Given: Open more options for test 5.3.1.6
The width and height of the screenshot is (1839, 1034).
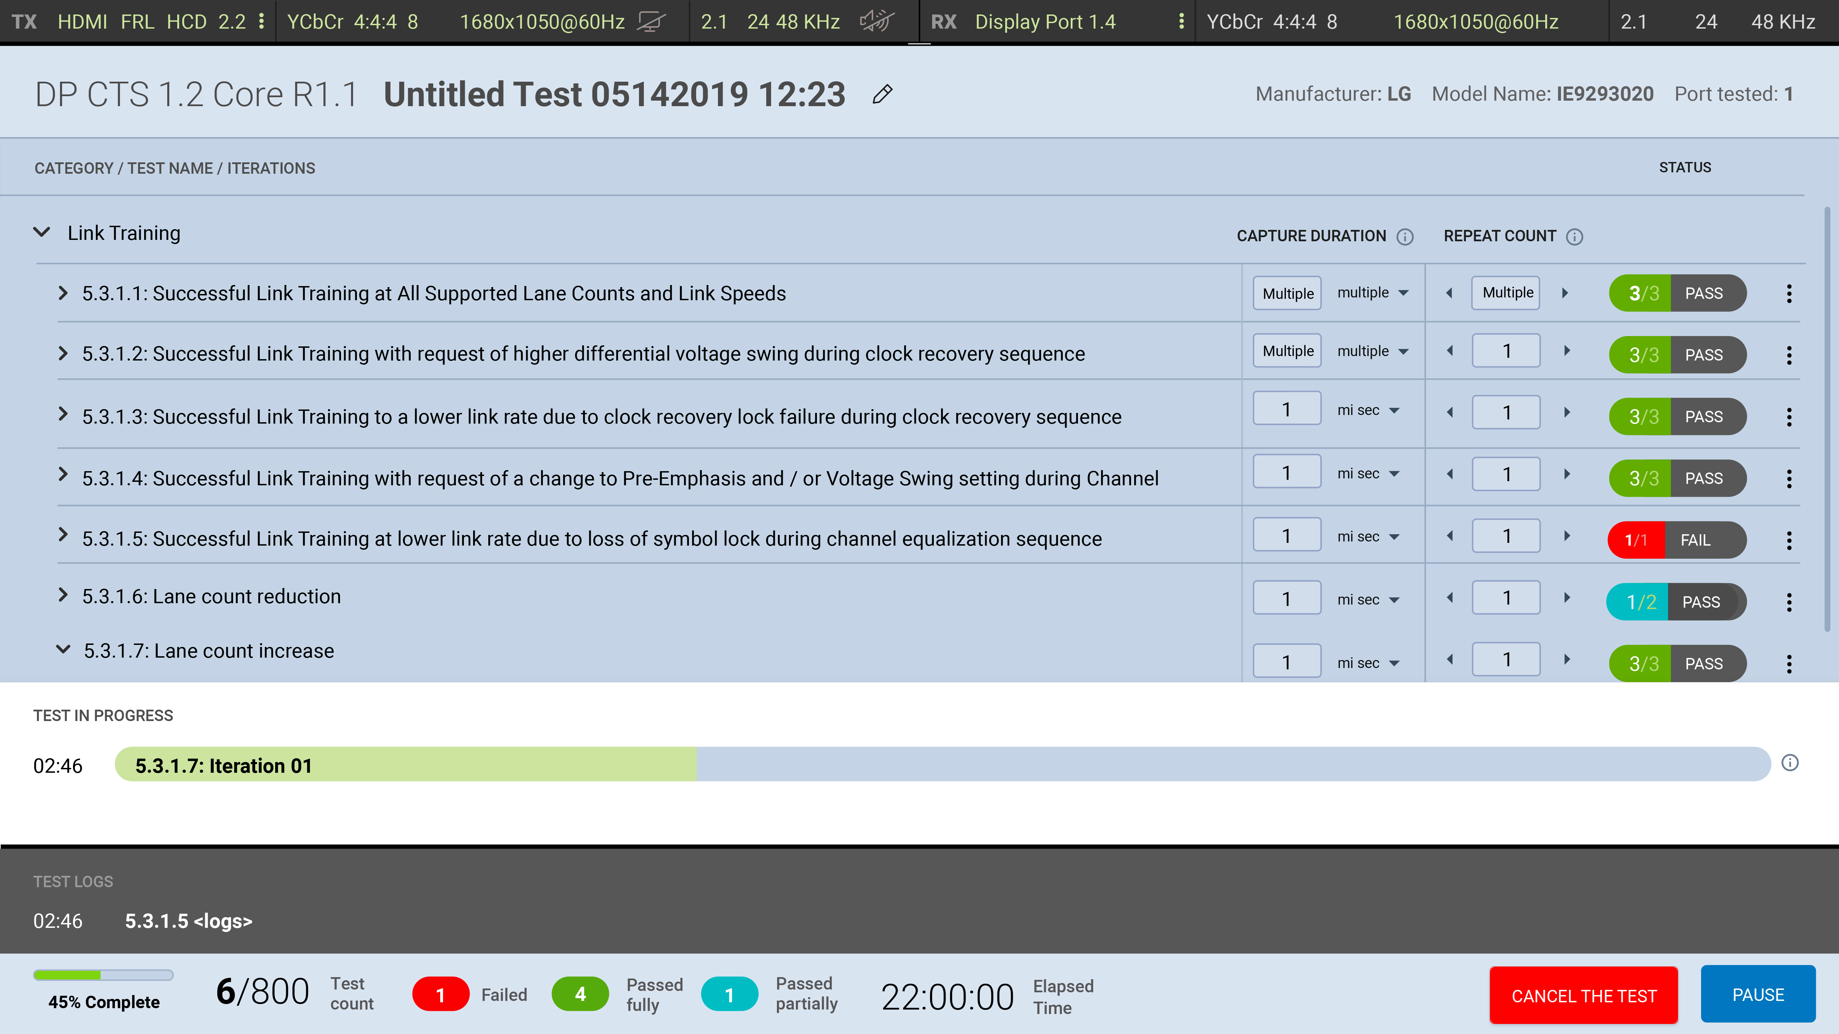Looking at the screenshot, I should pyautogui.click(x=1789, y=602).
